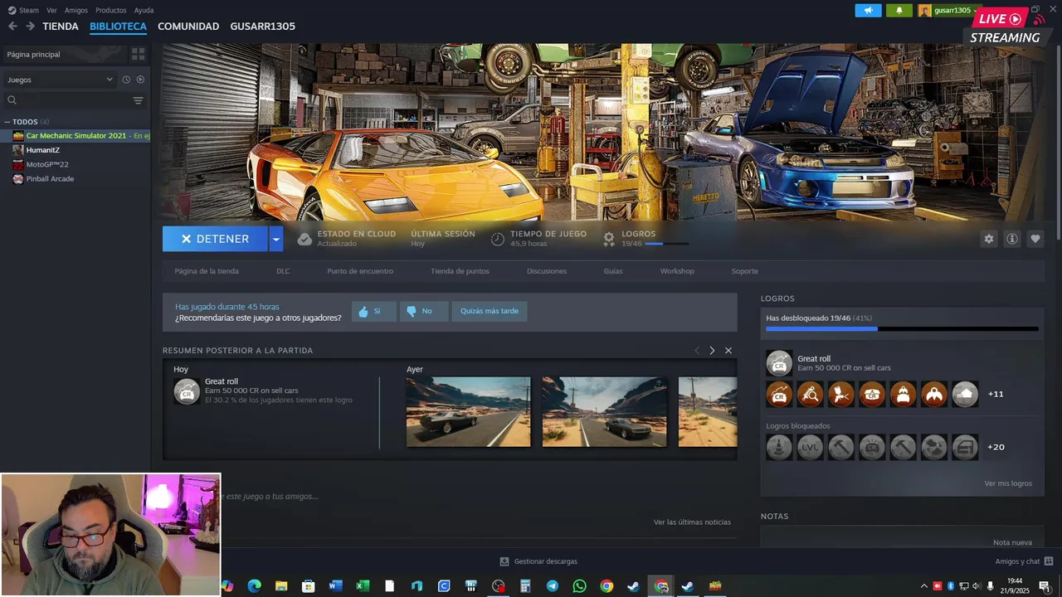Screen dimensions: 1062x597
Task: Open Amigos y chat icon
Action: [x=1049, y=561]
